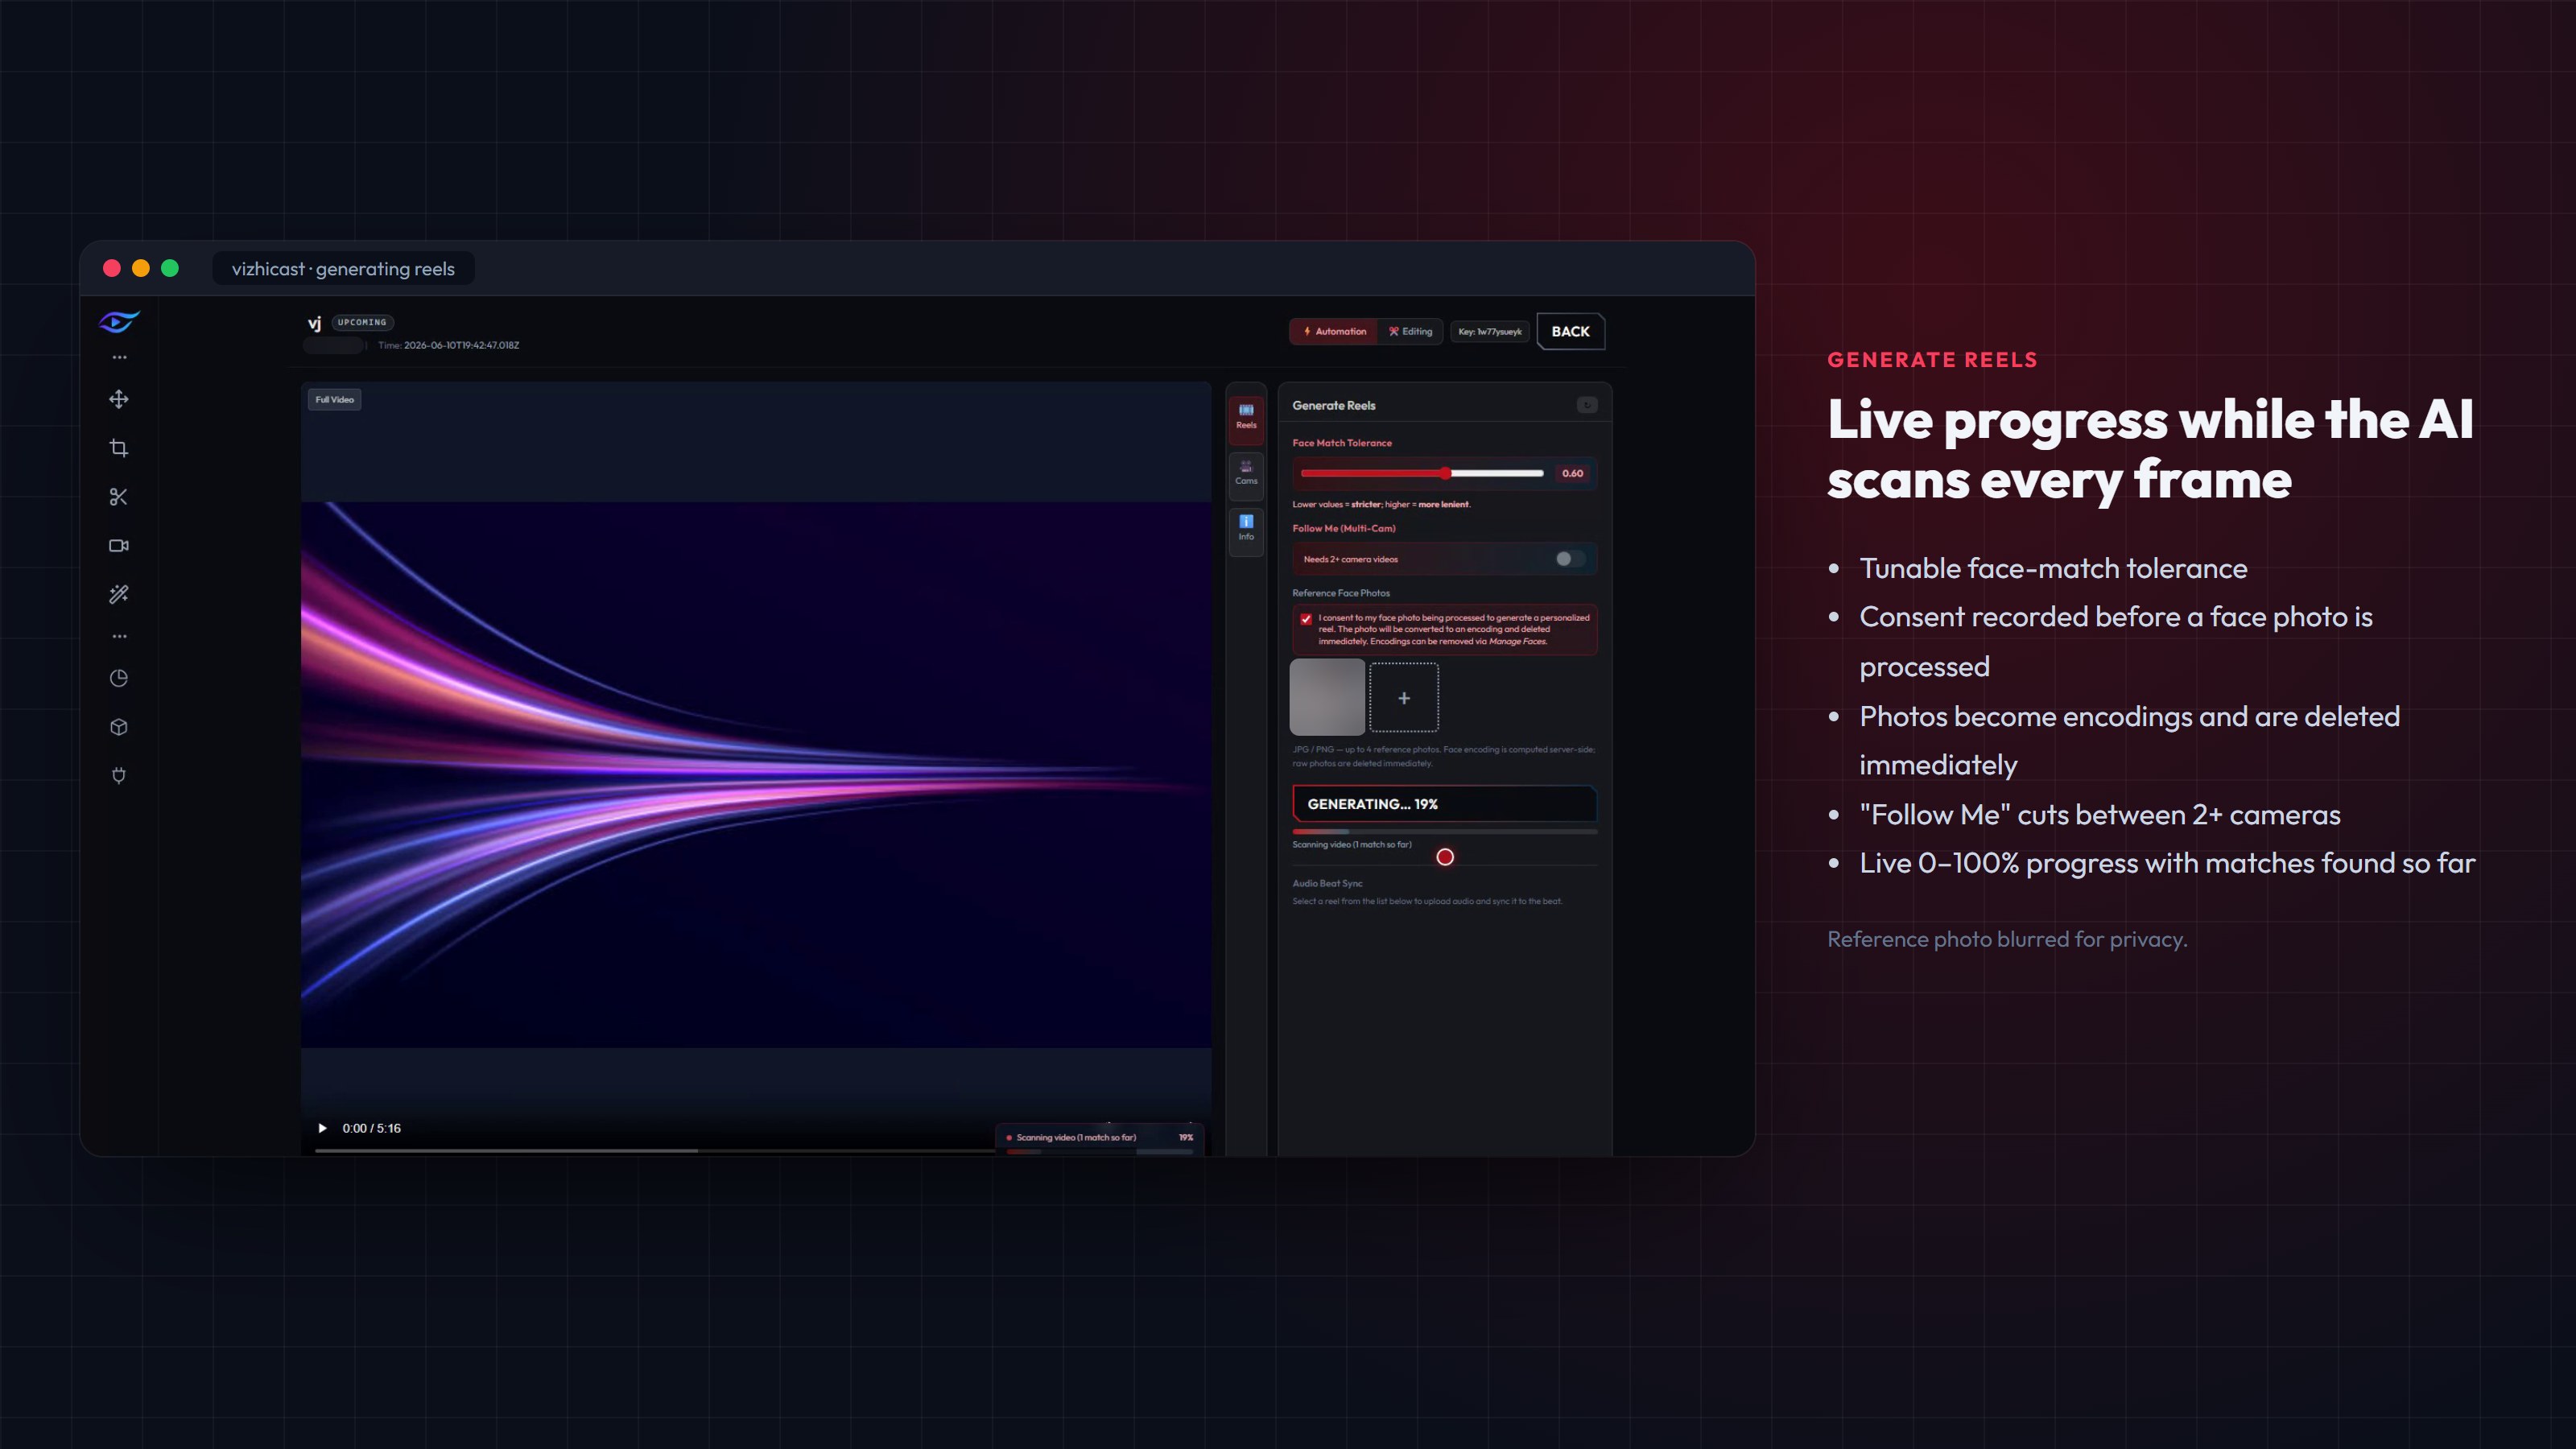Click the BACK button
The image size is (2576, 1449).
[x=1570, y=331]
